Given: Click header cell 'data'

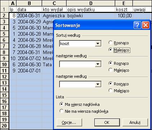Looking at the screenshot, I should pyautogui.click(x=29, y=9).
